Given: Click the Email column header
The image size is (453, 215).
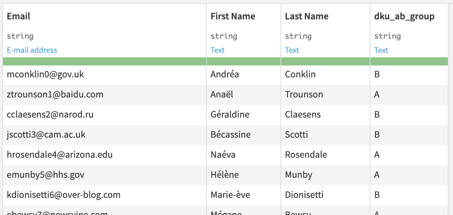Looking at the screenshot, I should [x=19, y=16].
